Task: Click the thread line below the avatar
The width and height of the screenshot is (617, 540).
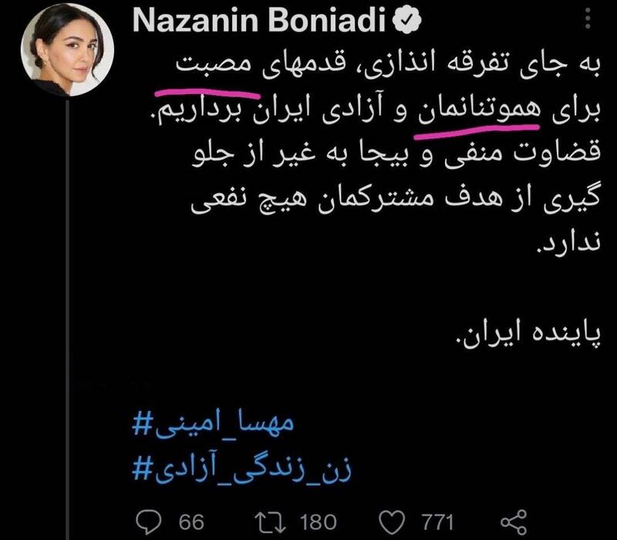Action: [69, 309]
